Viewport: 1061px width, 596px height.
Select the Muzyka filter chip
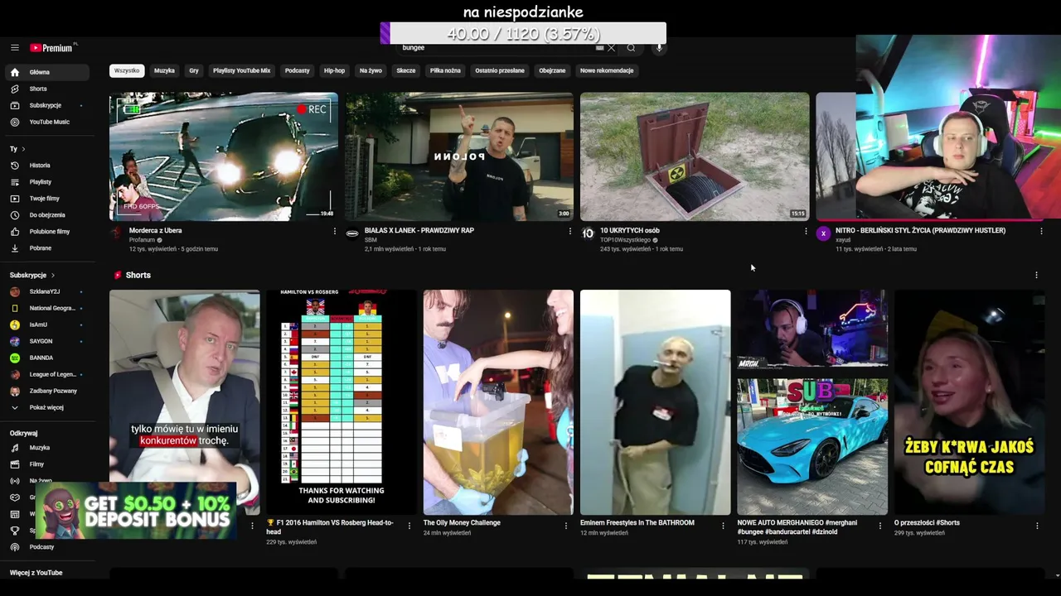[164, 70]
